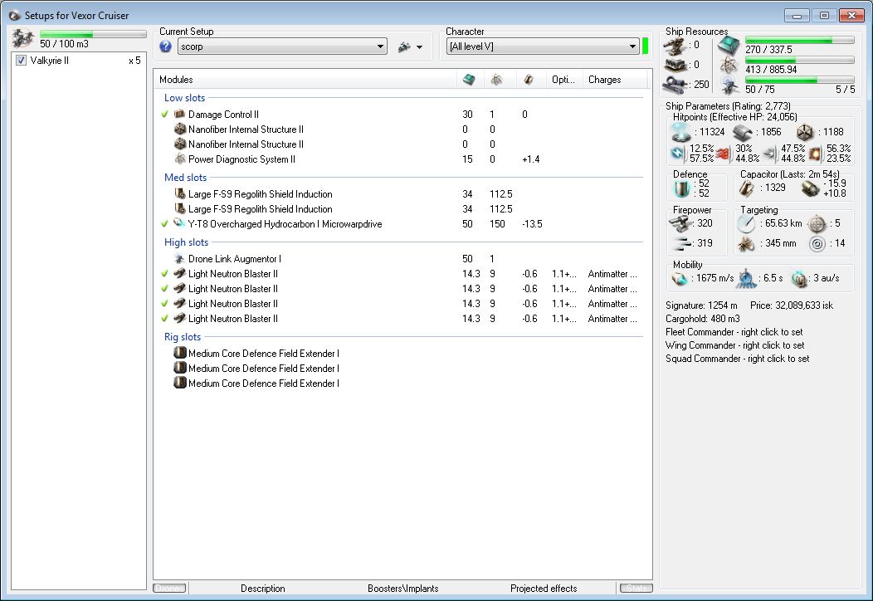Viewport: 873px width, 601px height.
Task: Toggle active checkmark on the Microwarpdrive
Action: [165, 224]
